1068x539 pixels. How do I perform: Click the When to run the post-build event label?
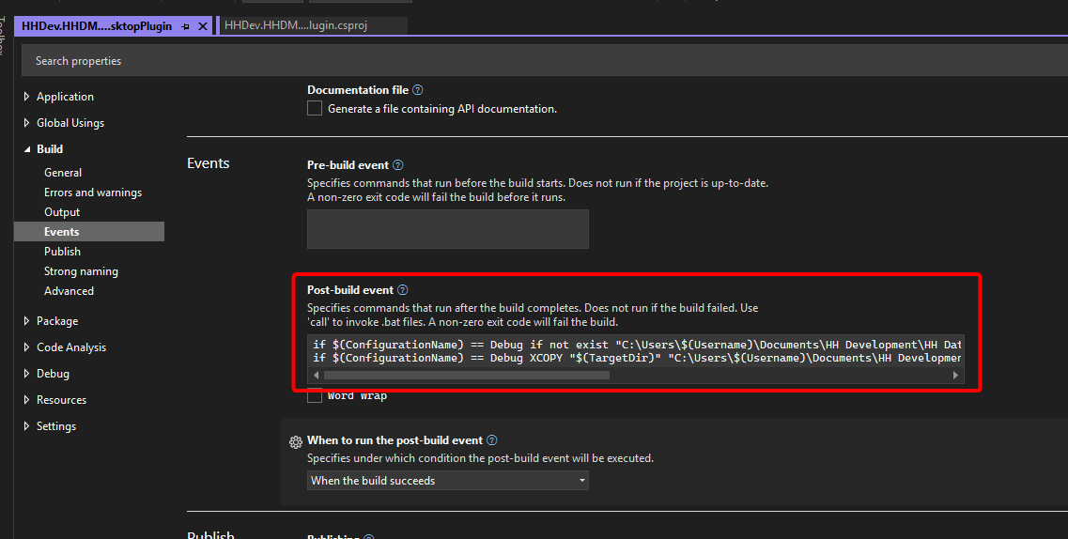[x=395, y=440]
